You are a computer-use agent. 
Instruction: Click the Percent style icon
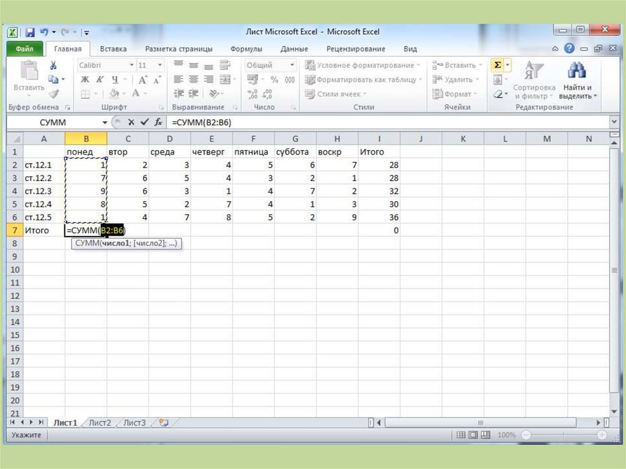tap(274, 79)
